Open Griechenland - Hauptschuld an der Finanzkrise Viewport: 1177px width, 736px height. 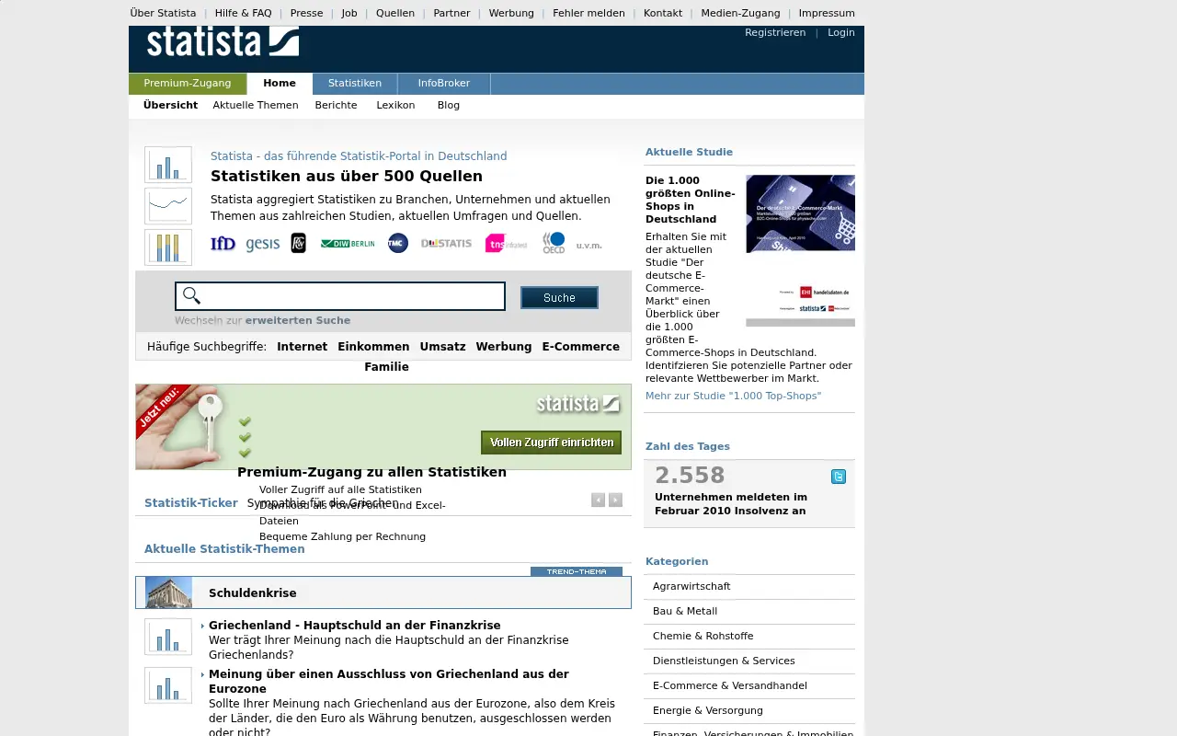point(355,626)
